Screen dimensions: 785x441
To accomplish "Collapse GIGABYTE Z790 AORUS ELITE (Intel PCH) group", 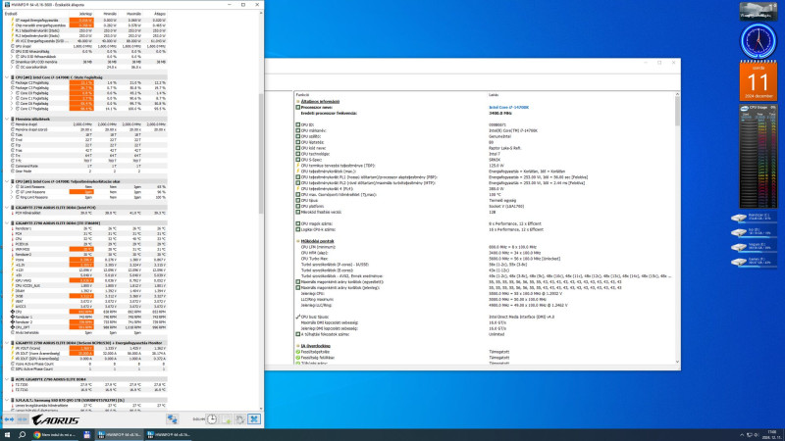I will click(7, 208).
